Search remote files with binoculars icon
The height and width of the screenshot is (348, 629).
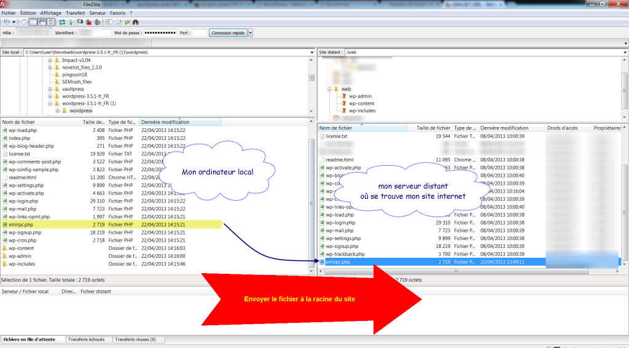click(136, 22)
